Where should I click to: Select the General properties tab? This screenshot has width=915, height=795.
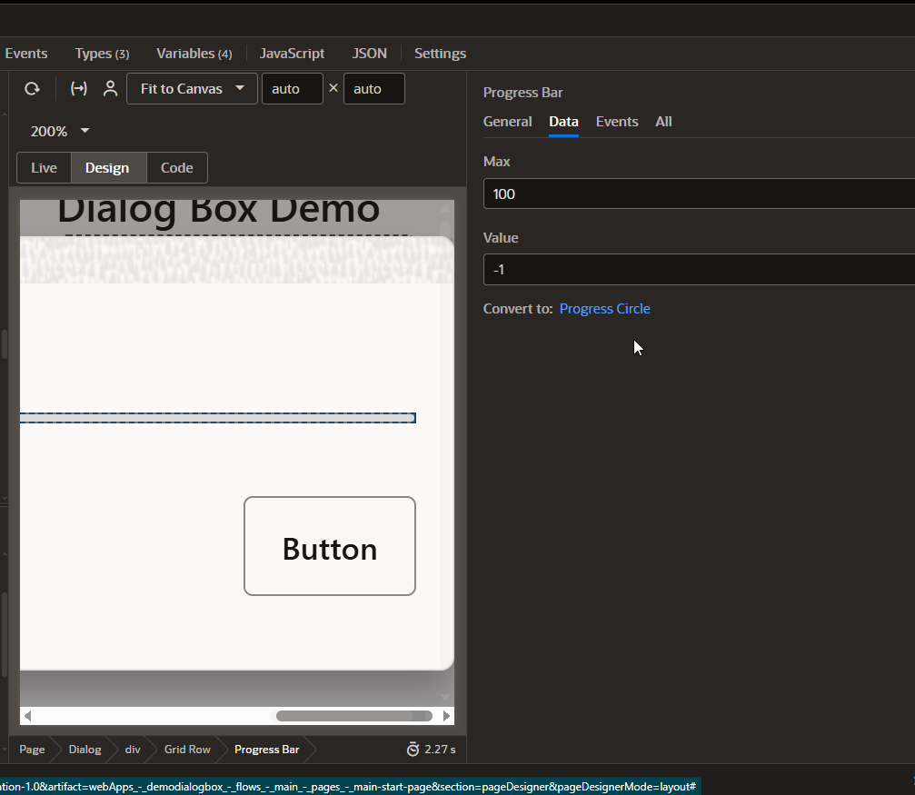click(x=508, y=122)
